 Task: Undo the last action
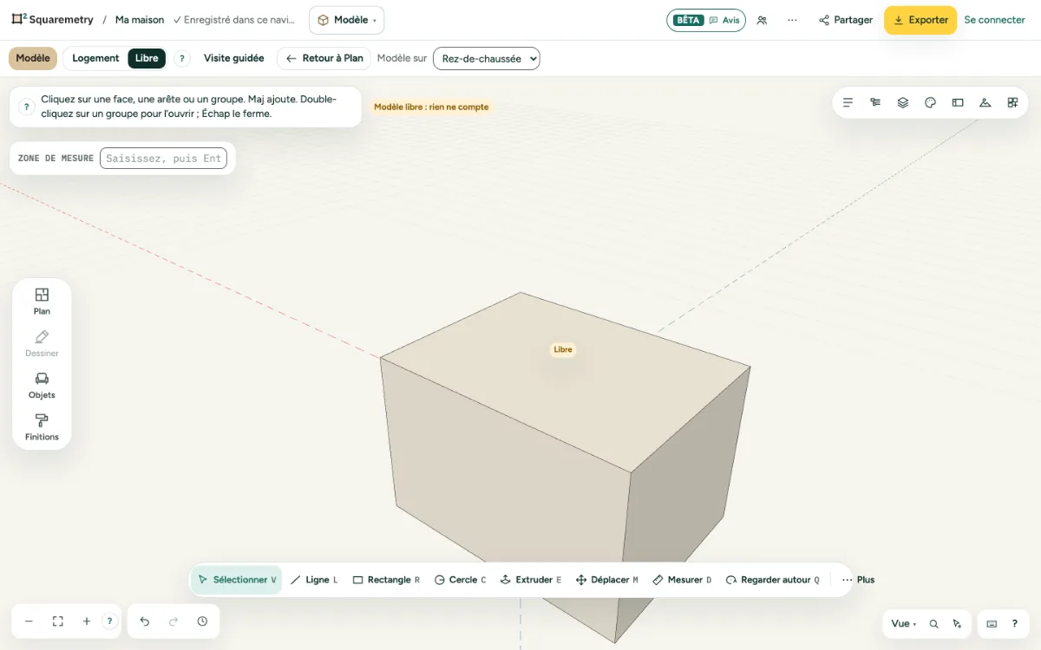click(145, 621)
